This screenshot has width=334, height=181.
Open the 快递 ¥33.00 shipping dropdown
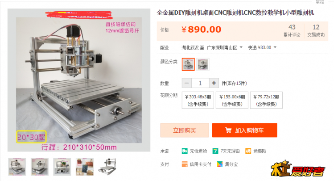pos(262,47)
